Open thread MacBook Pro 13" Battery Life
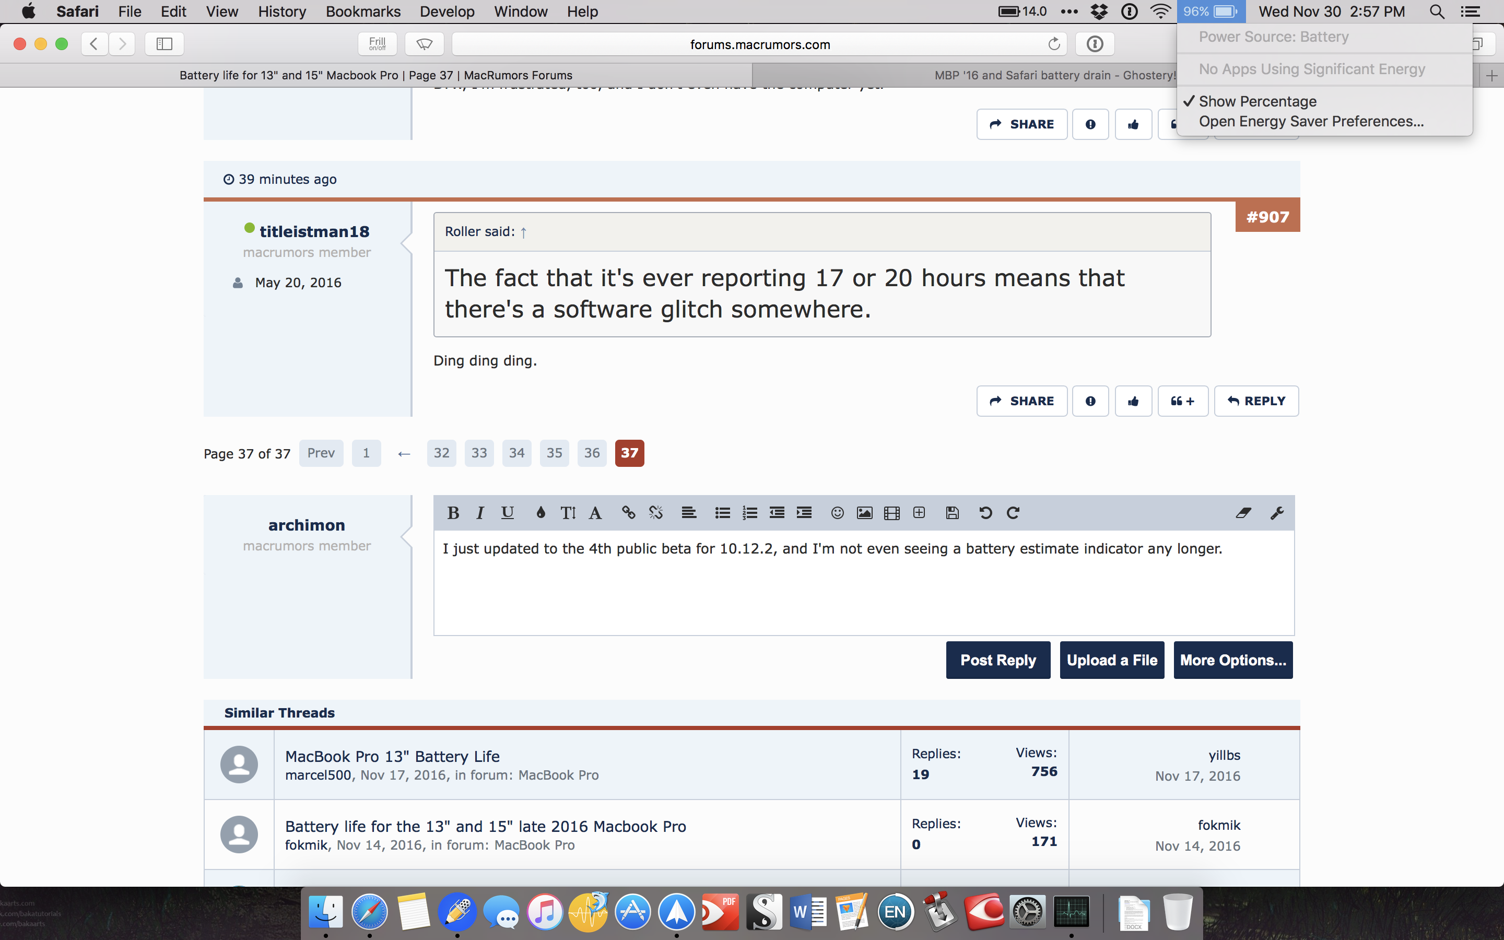 392,756
